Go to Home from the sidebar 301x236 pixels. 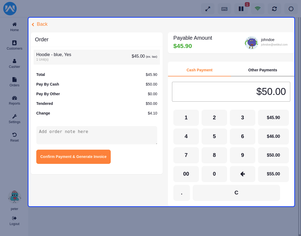click(14, 27)
